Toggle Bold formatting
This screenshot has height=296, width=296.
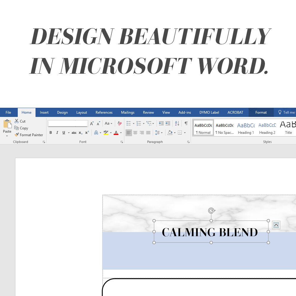point(51,133)
